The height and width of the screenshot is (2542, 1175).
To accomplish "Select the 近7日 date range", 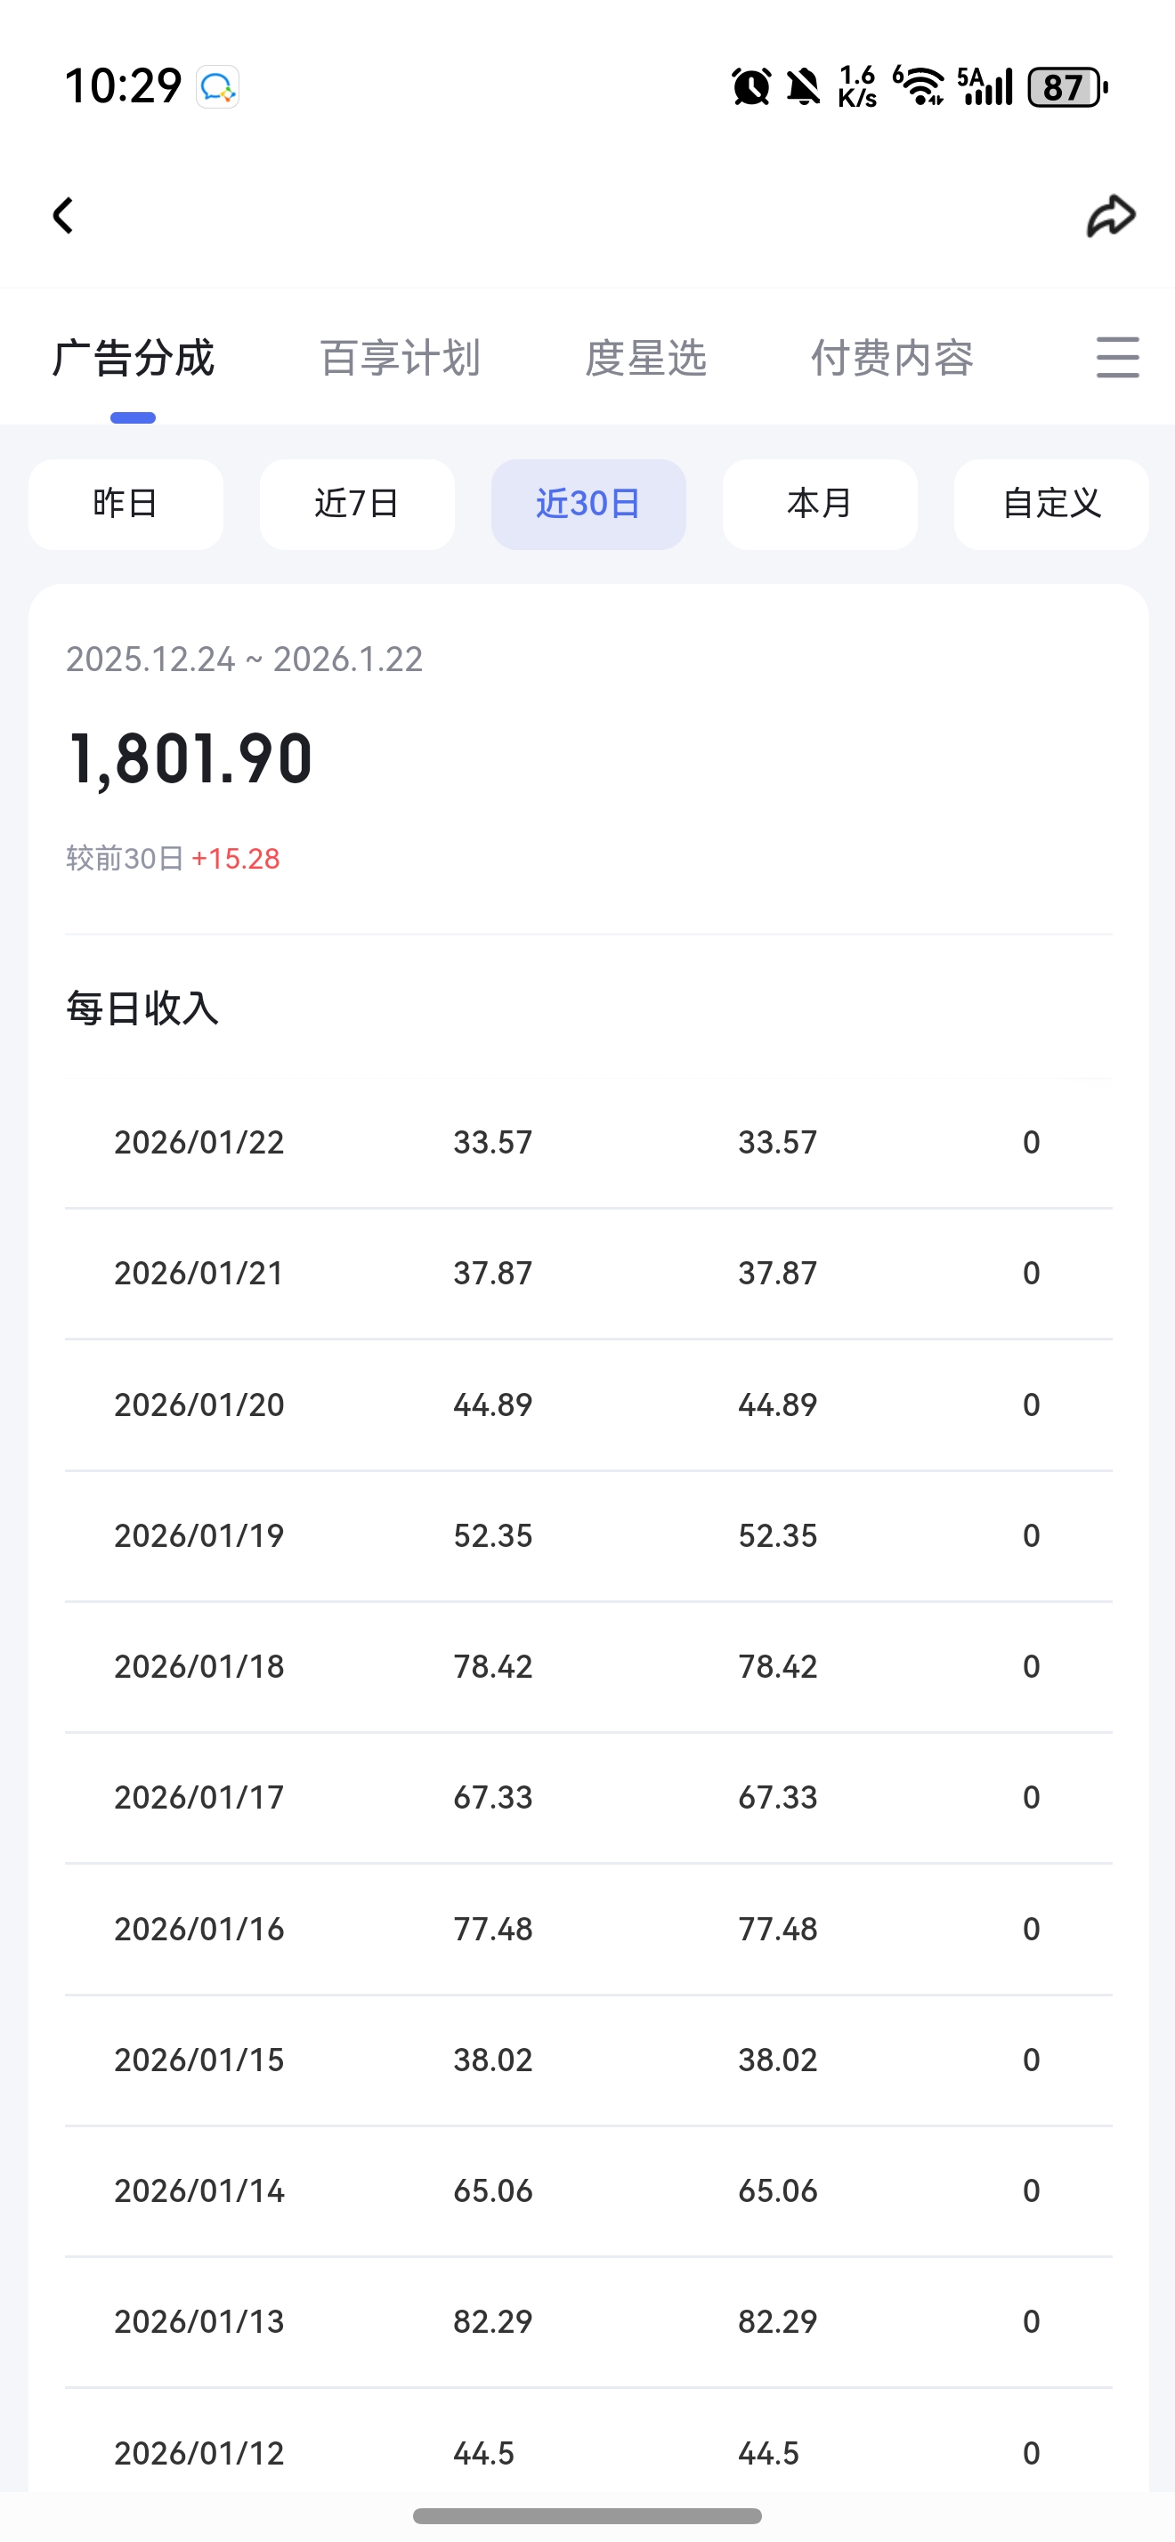I will tap(357, 503).
